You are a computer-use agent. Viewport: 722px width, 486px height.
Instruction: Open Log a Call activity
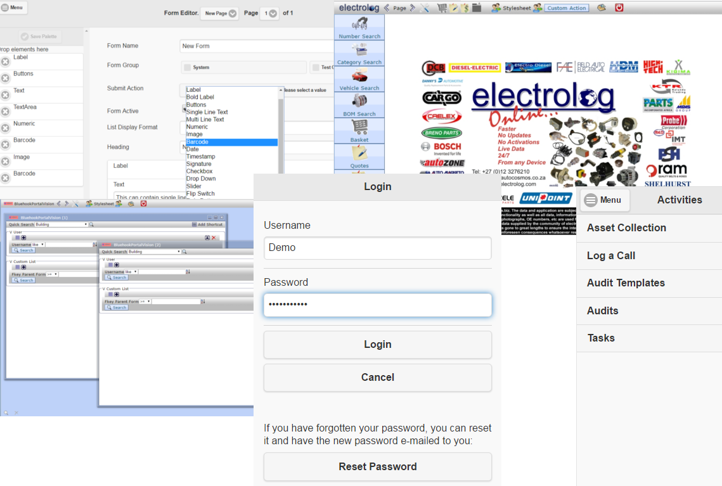tap(649, 256)
